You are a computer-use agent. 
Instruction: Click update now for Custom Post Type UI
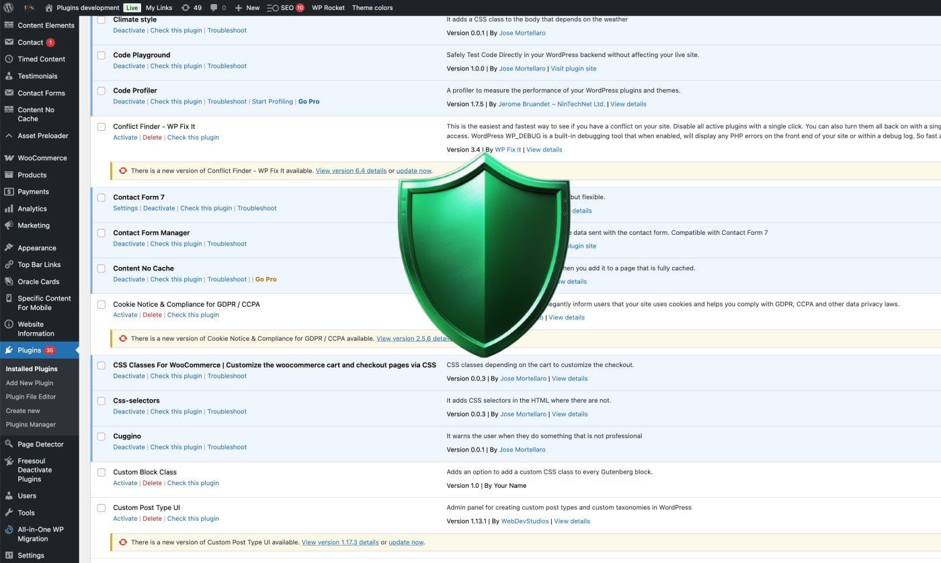pyautogui.click(x=406, y=542)
